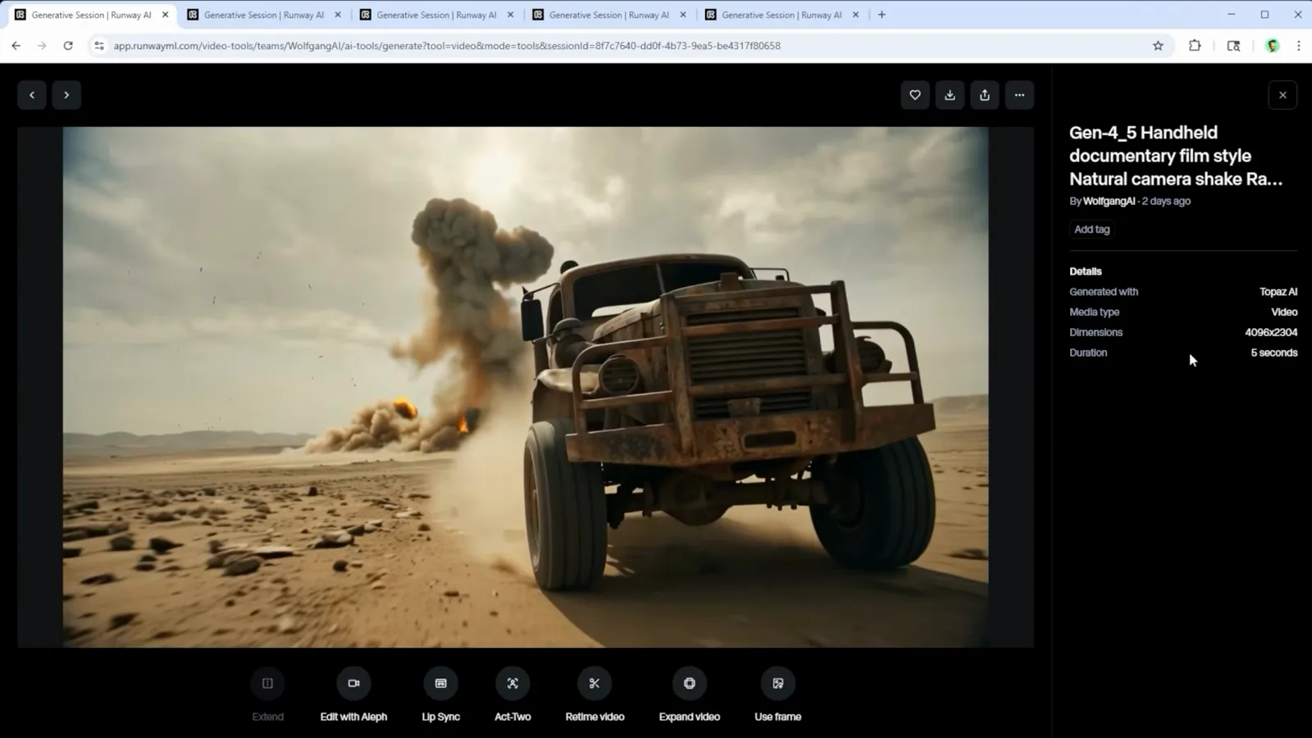Open the WolfgangAI author link
The width and height of the screenshot is (1312, 738).
point(1109,201)
